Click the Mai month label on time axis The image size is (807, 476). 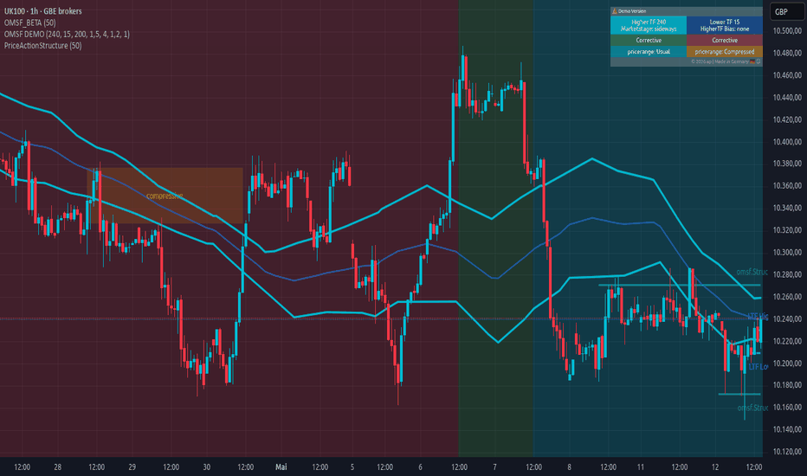[x=281, y=466]
